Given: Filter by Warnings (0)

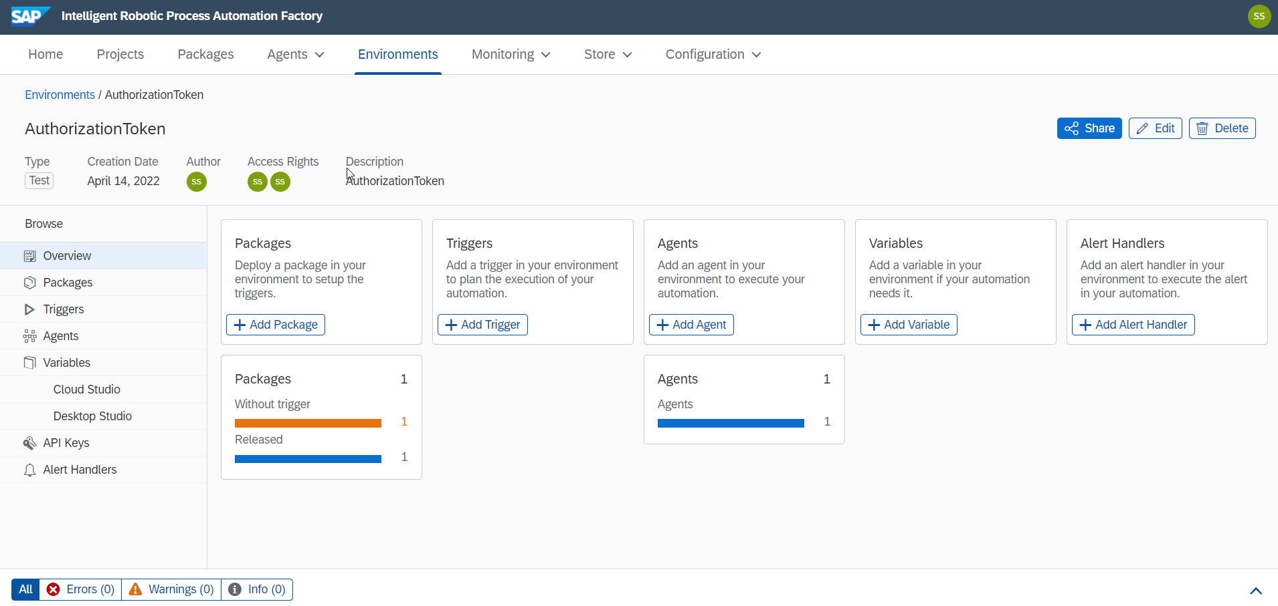Looking at the screenshot, I should pyautogui.click(x=171, y=589).
